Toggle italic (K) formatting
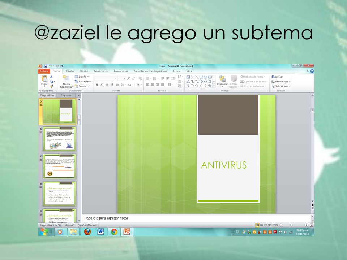The image size is (347, 260). (102, 84)
